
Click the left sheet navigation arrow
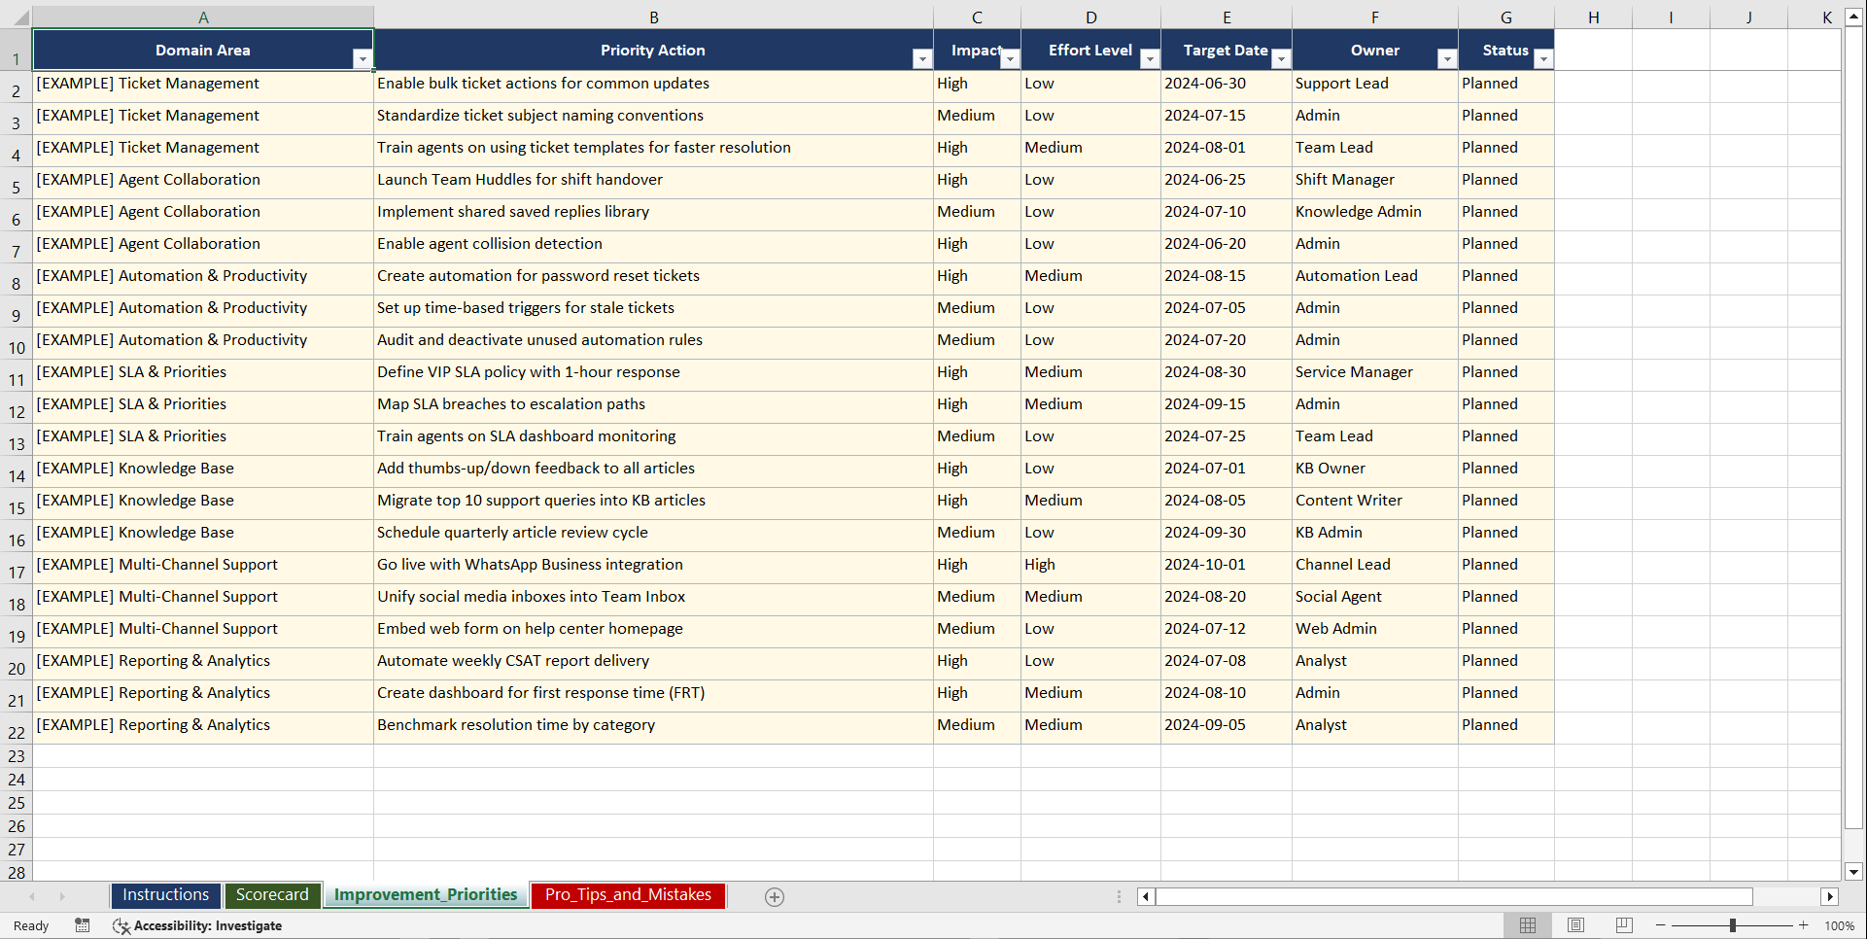coord(33,896)
